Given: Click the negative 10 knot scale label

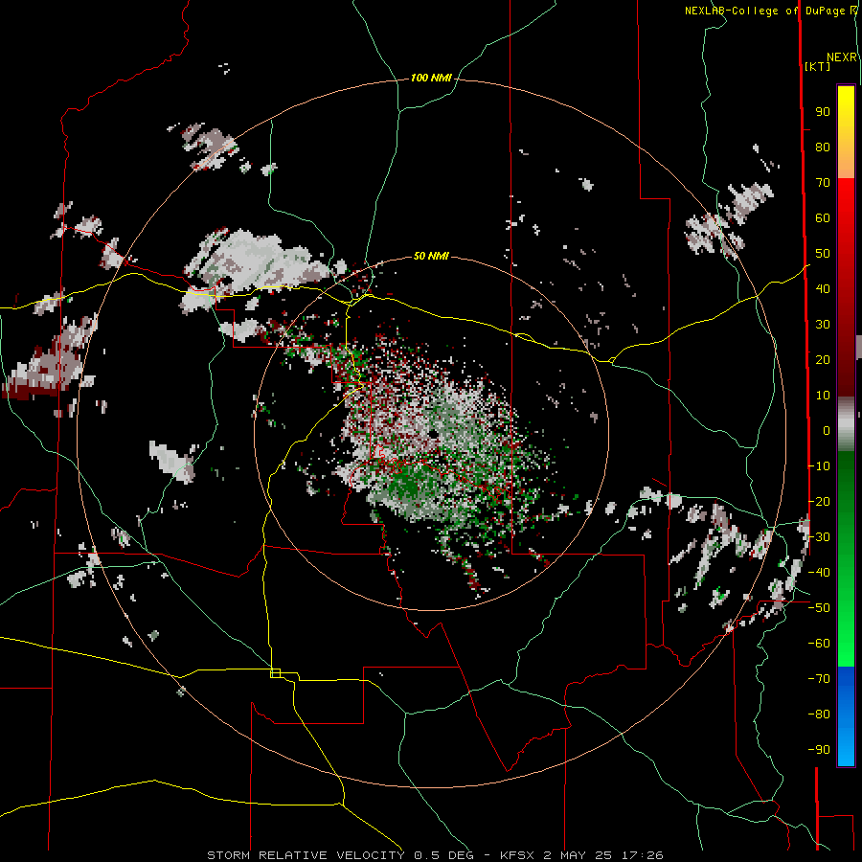Looking at the screenshot, I should coord(819,466).
